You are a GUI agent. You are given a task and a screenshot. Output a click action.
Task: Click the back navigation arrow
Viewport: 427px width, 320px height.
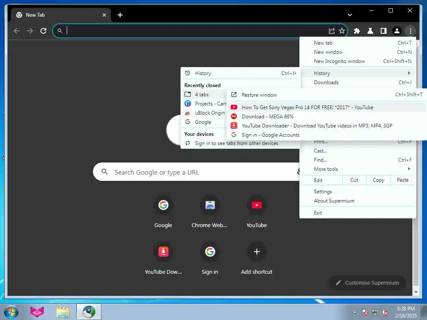pyautogui.click(x=17, y=31)
